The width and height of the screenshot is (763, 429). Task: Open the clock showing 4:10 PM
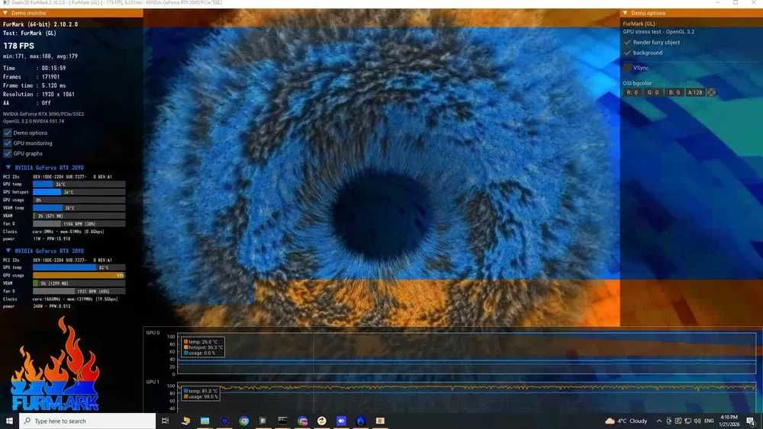[729, 421]
